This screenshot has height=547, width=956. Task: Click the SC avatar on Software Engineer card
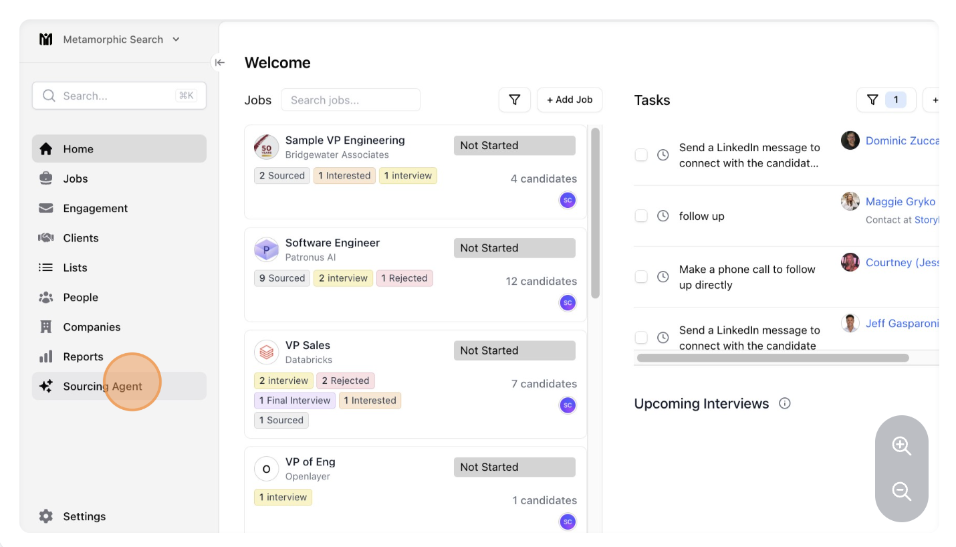tap(568, 303)
